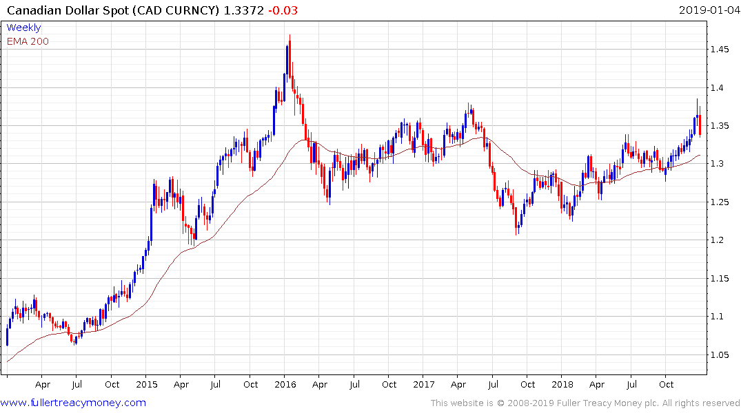The height and width of the screenshot is (413, 741).
Task: Click the January 2016 peak candle near 1.47
Action: tap(290, 56)
